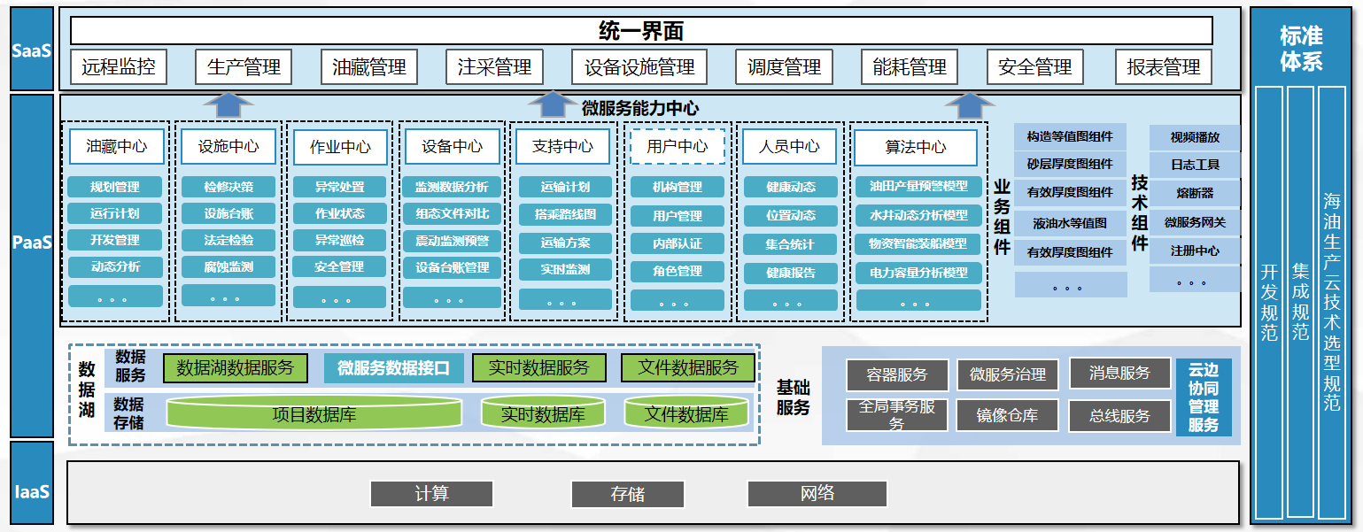Select the 文件数据库 cylinder

point(686,413)
